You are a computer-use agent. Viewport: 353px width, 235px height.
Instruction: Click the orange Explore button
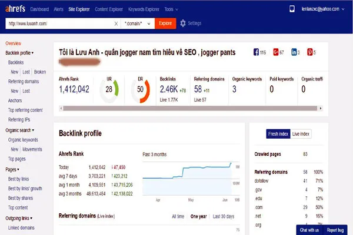coord(165,23)
